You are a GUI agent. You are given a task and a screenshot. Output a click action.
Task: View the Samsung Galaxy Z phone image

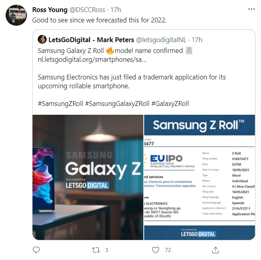[88, 177]
